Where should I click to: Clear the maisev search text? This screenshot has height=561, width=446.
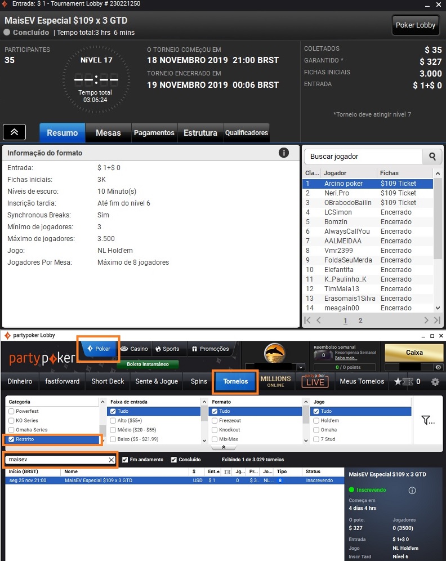tap(111, 460)
